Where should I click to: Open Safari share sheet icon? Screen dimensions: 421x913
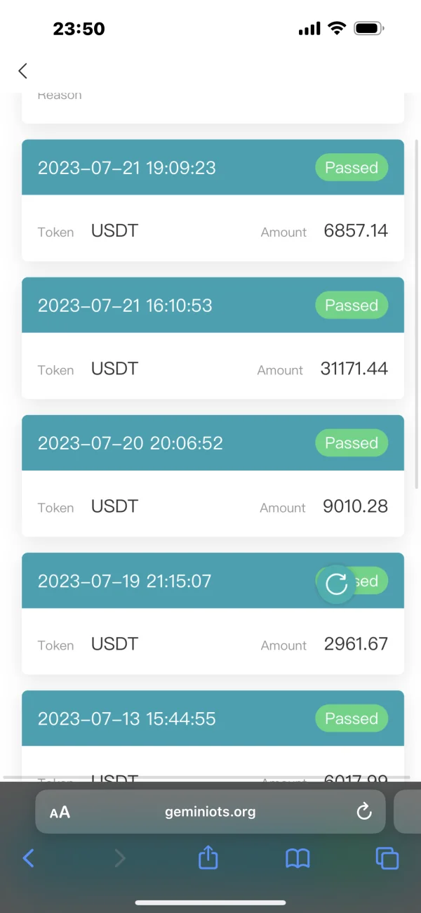tap(208, 858)
